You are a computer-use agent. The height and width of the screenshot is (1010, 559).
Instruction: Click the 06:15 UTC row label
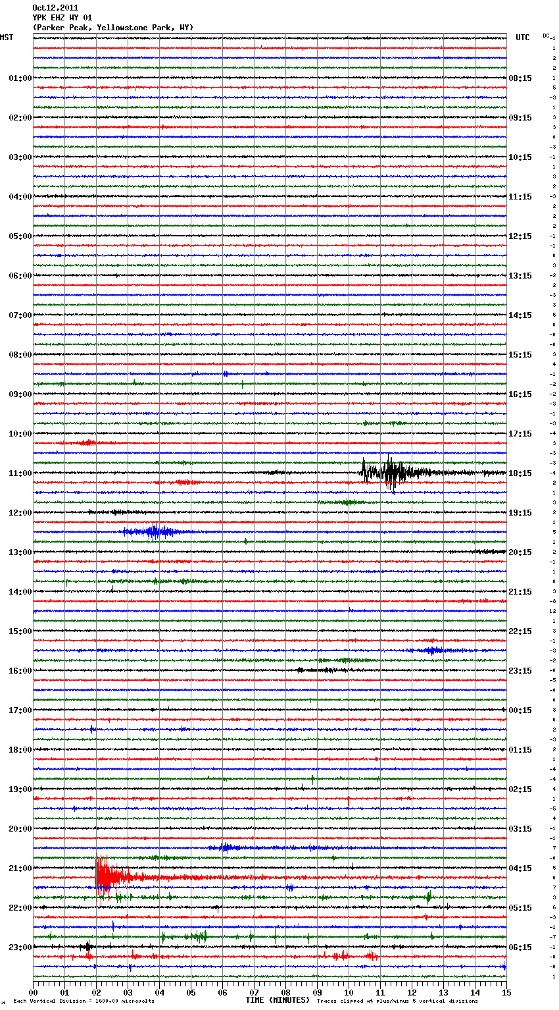pyautogui.click(x=520, y=947)
